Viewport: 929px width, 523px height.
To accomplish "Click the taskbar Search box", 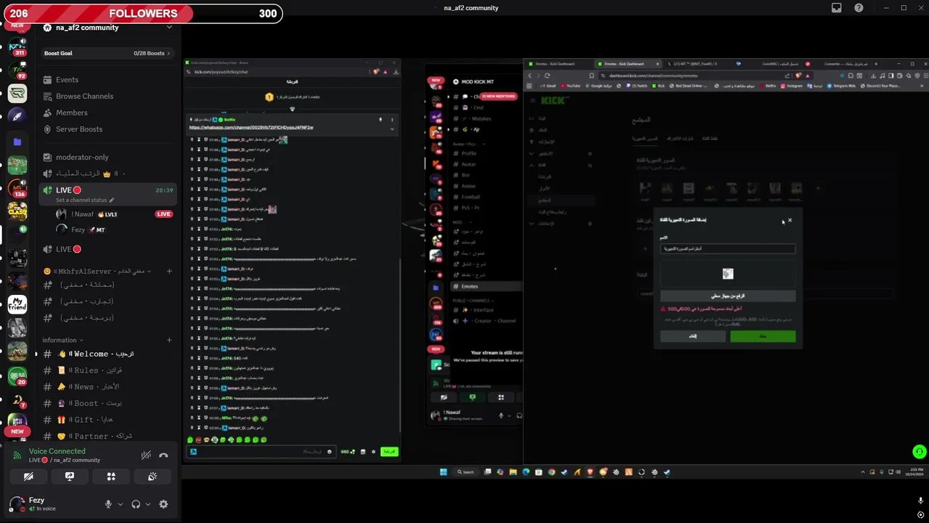I will click(466, 472).
